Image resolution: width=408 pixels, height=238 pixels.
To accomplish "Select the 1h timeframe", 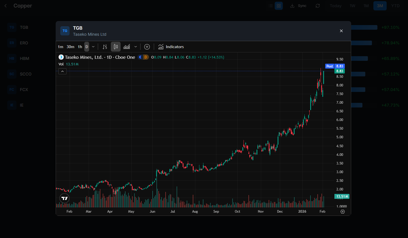I will tap(80, 47).
